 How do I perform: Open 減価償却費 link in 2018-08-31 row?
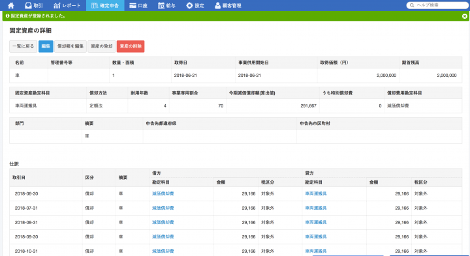163,222
